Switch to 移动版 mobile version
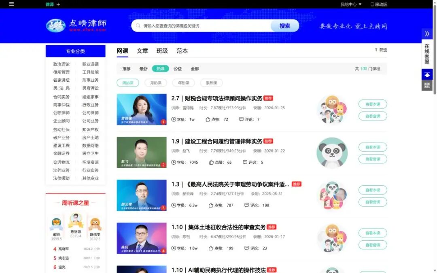Screen dimensions: 437x273 (x=378, y=4)
